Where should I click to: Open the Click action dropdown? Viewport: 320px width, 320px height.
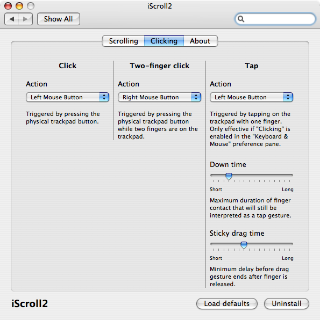point(68,97)
